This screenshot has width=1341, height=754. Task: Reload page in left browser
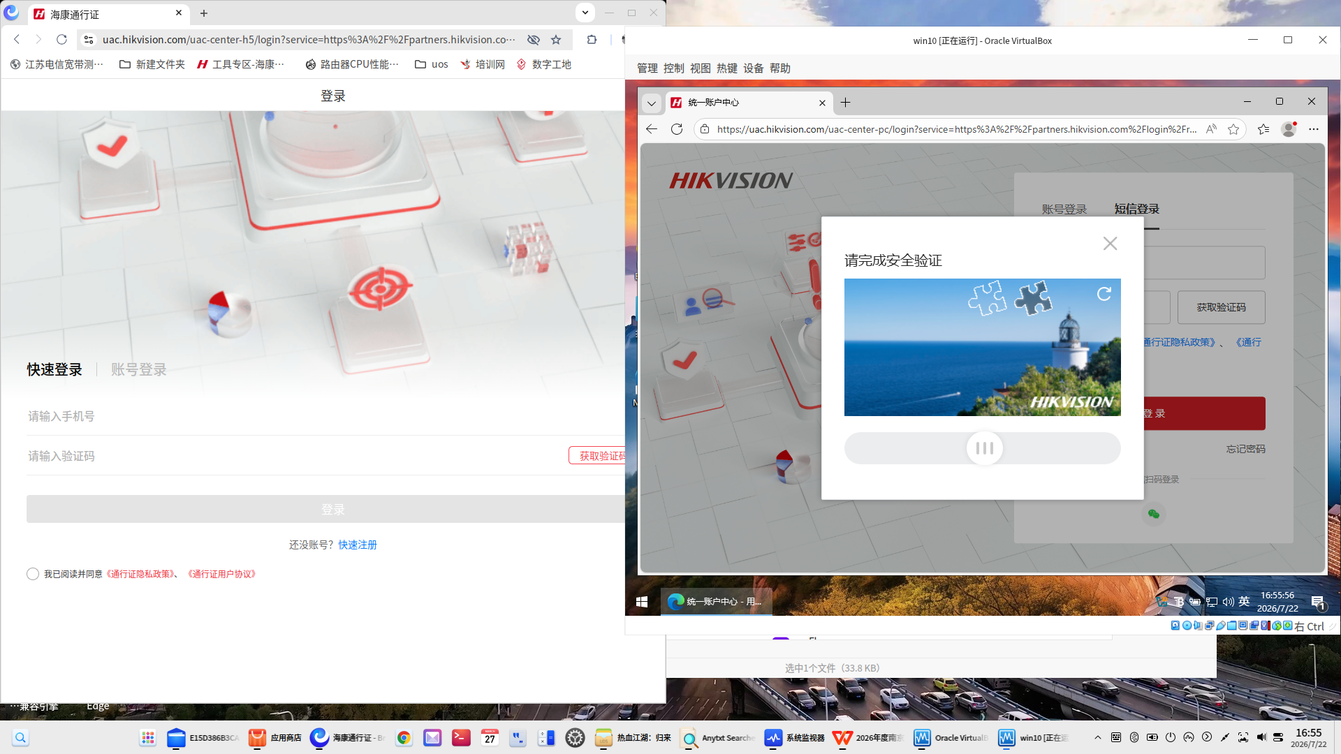click(x=61, y=40)
